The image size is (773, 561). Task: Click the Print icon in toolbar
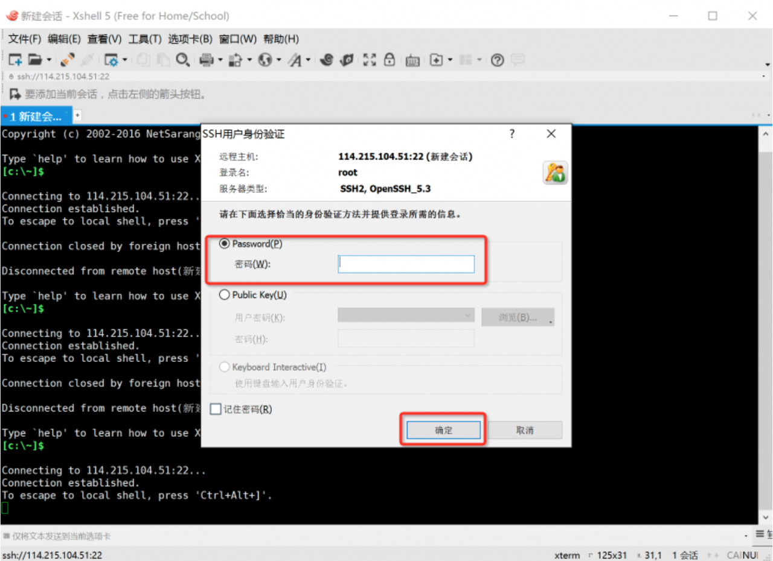[207, 60]
